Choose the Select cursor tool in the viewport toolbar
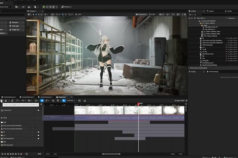238x158 pixels. [x=33, y=14]
